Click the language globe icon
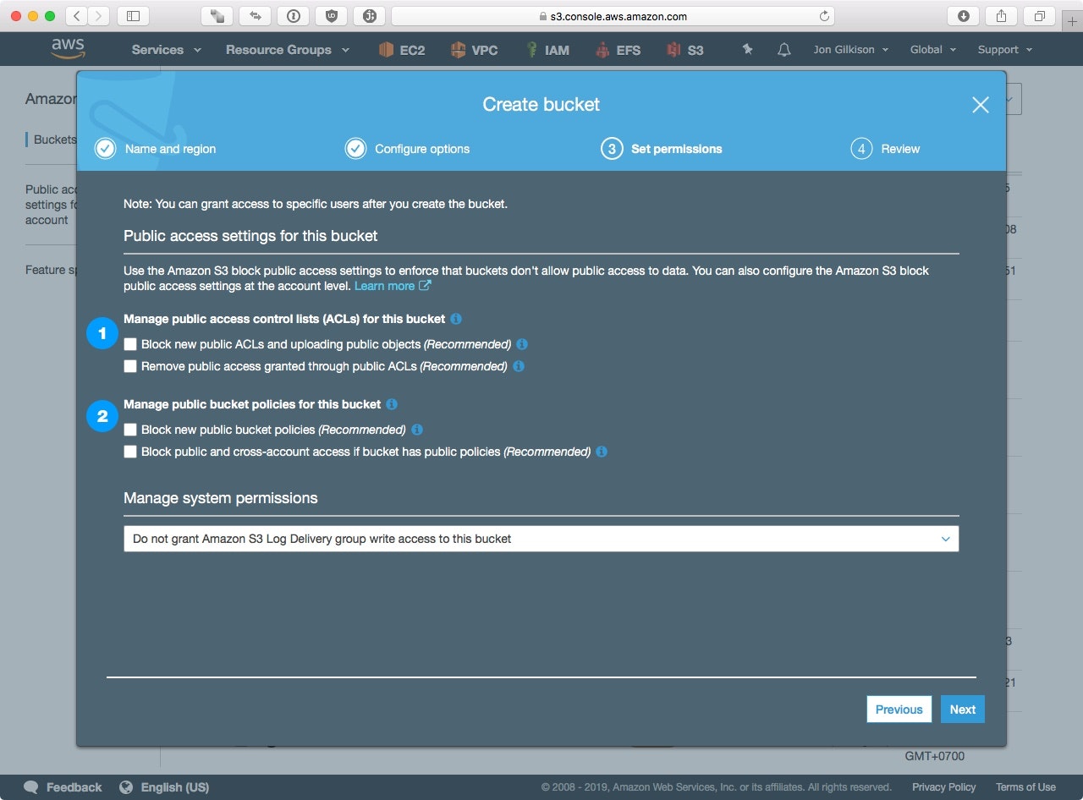This screenshot has width=1083, height=800. 126,787
